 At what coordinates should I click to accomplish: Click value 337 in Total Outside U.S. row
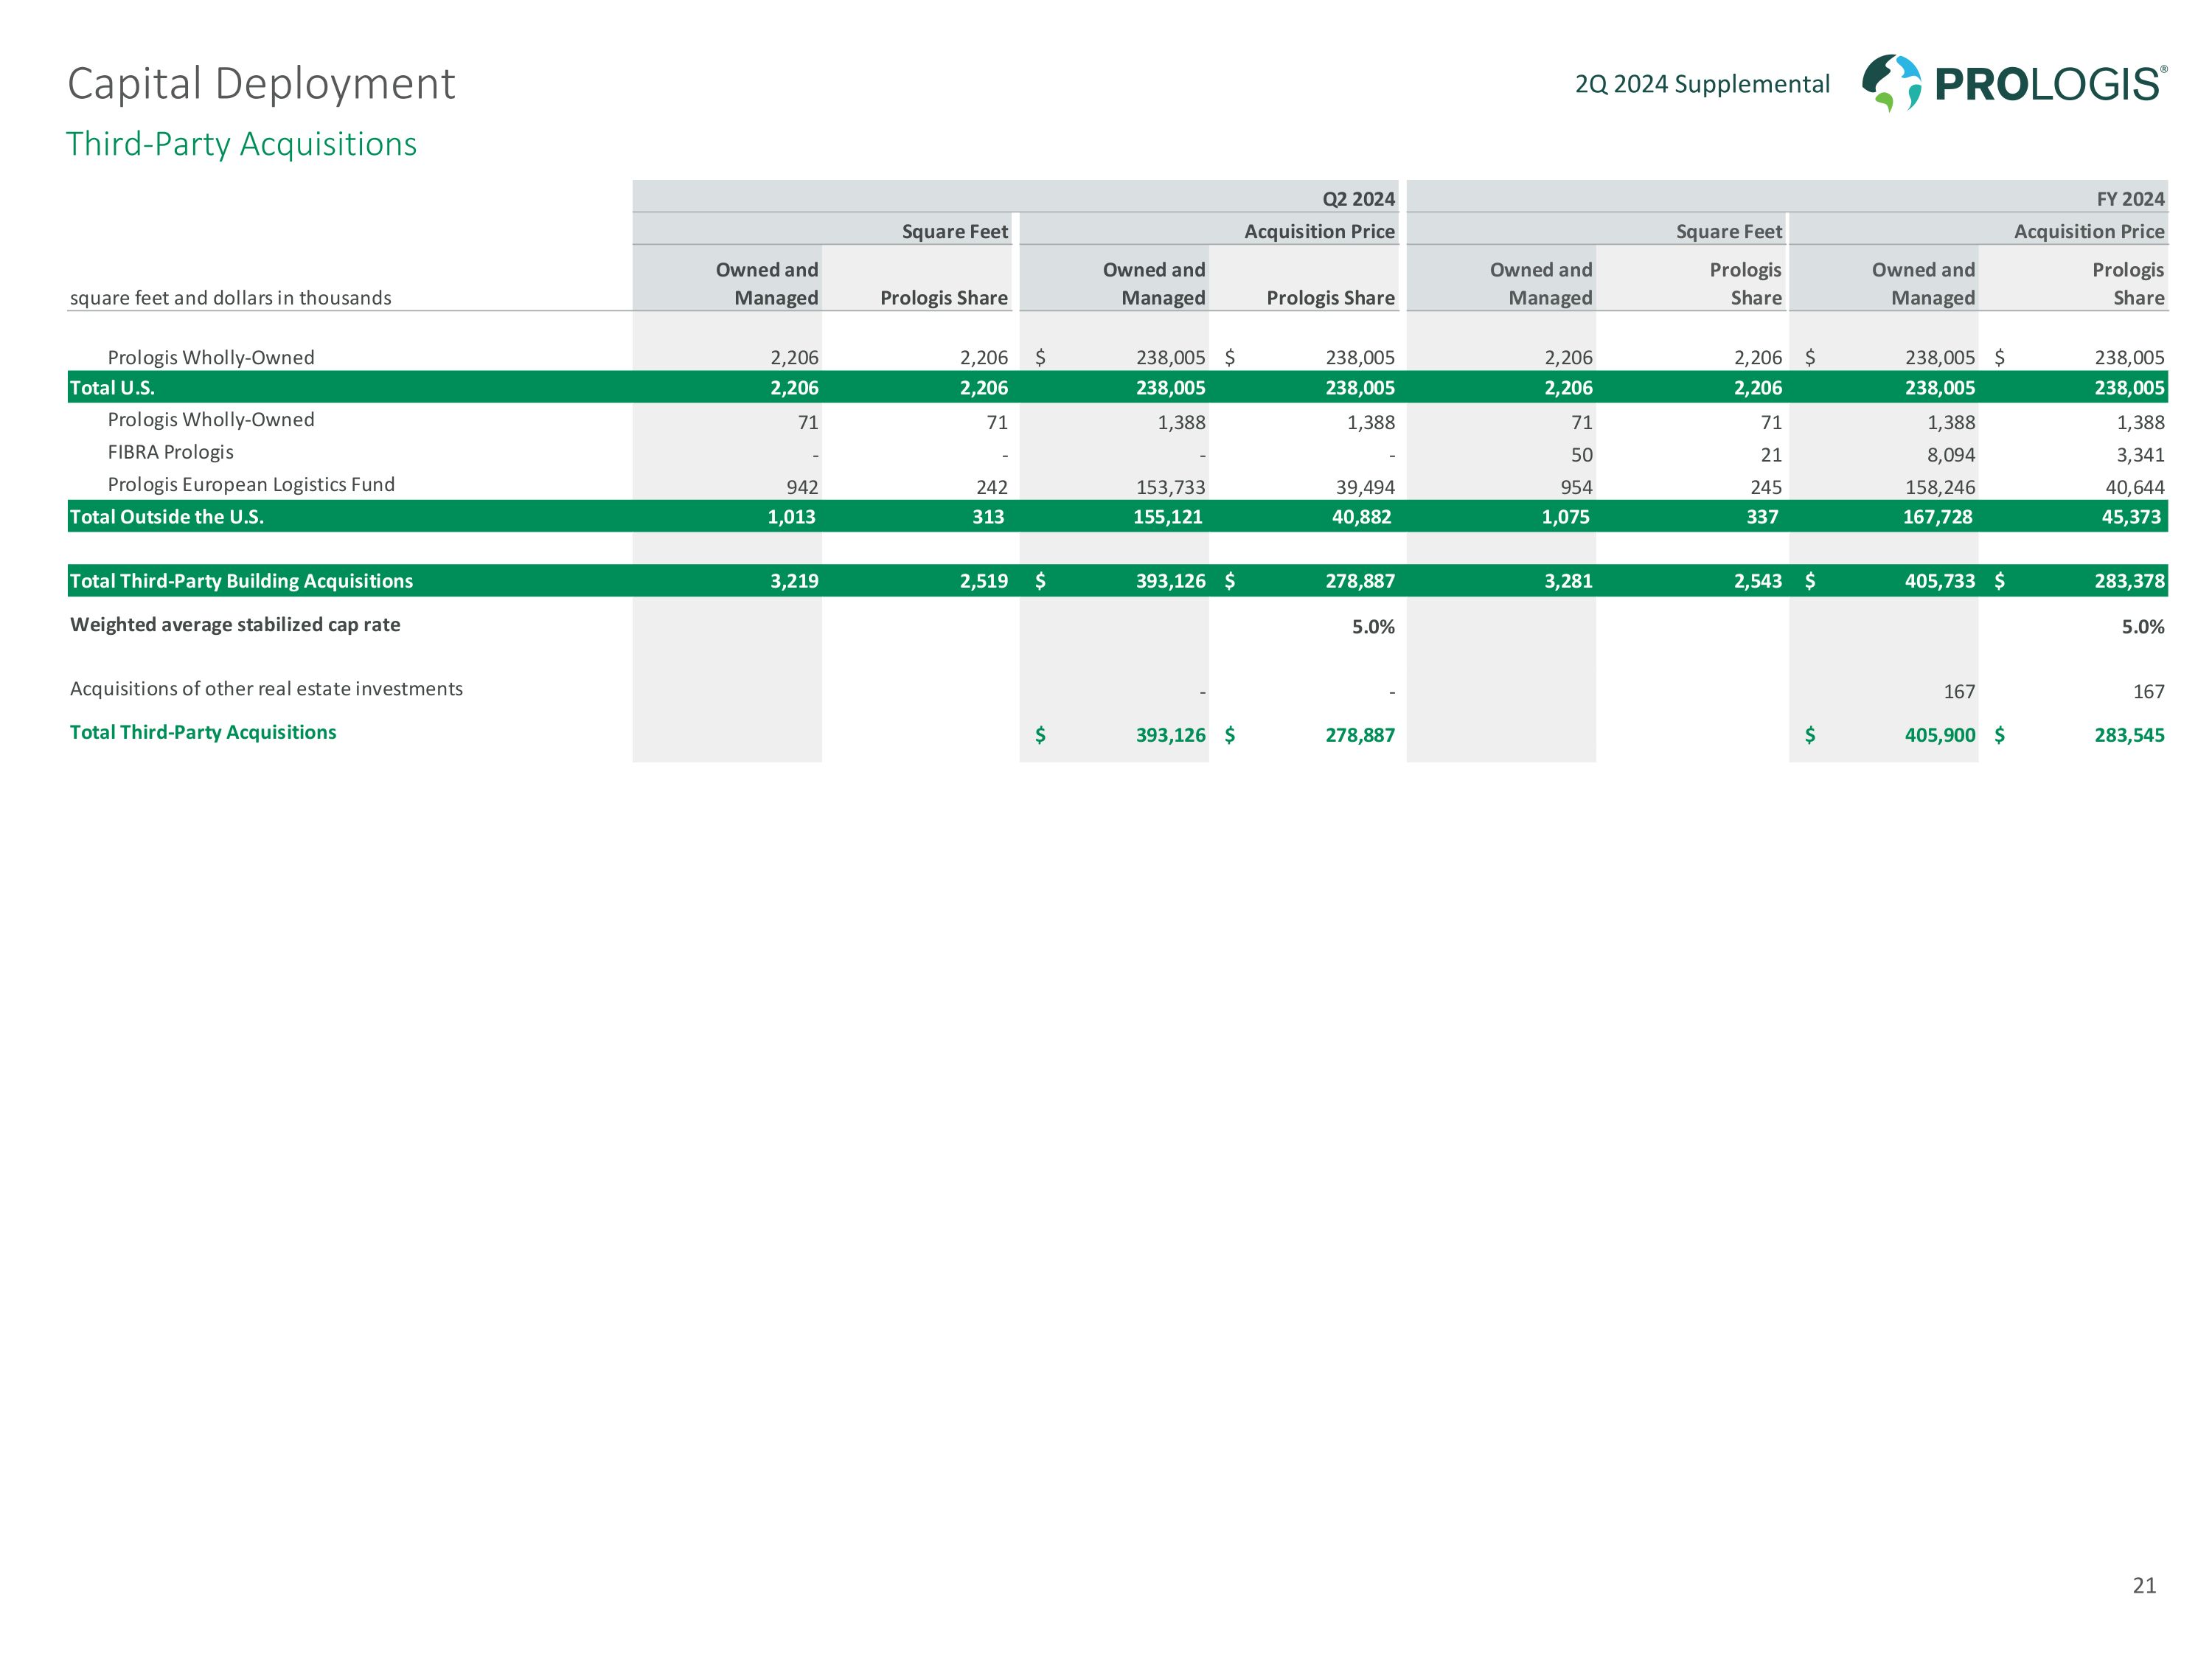pyautogui.click(x=1762, y=517)
